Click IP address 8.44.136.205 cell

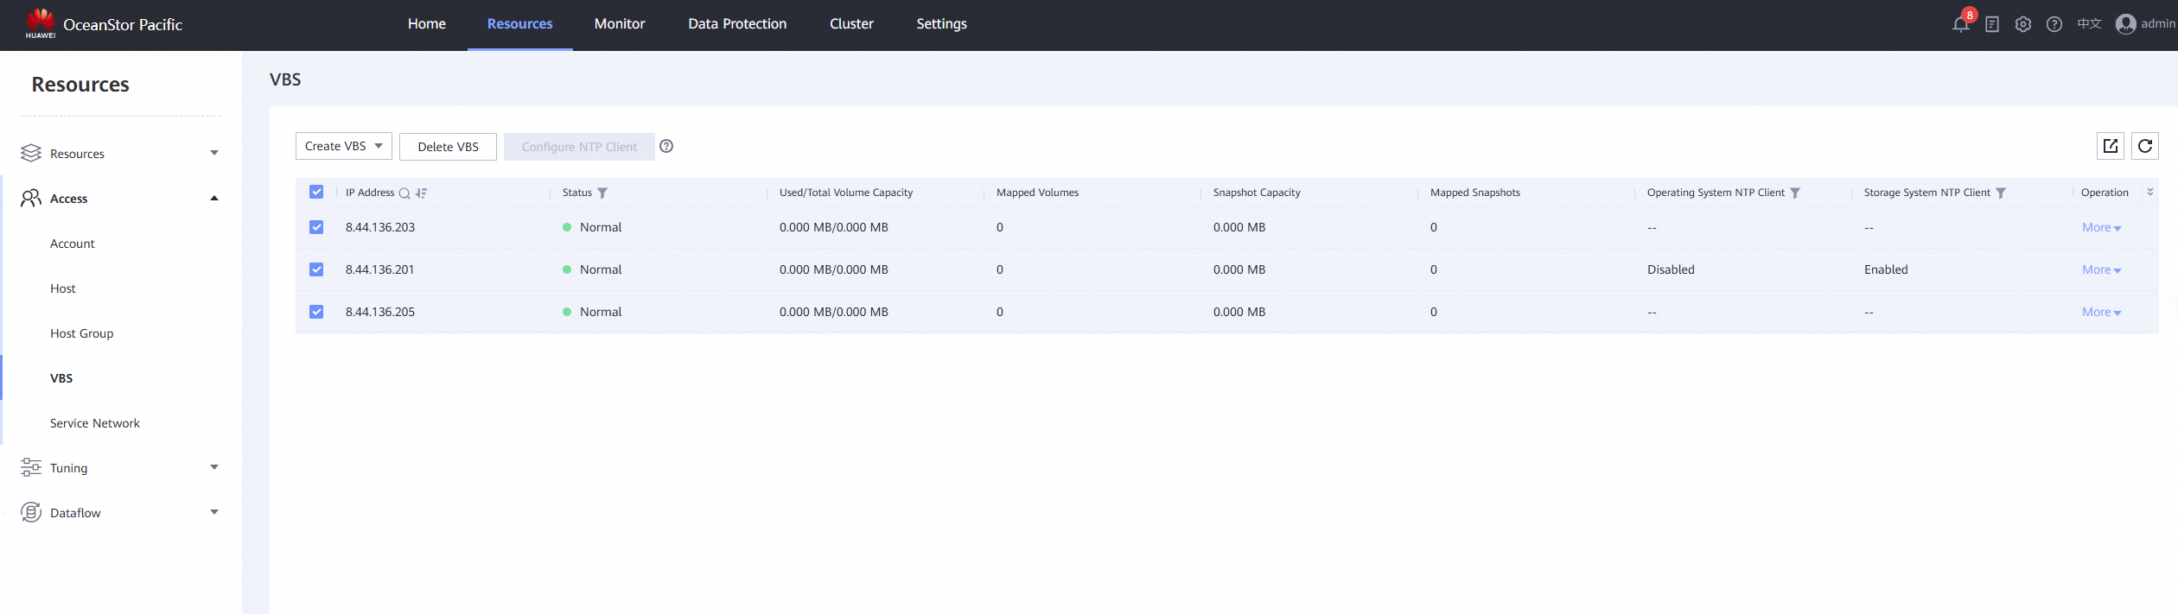click(x=380, y=312)
